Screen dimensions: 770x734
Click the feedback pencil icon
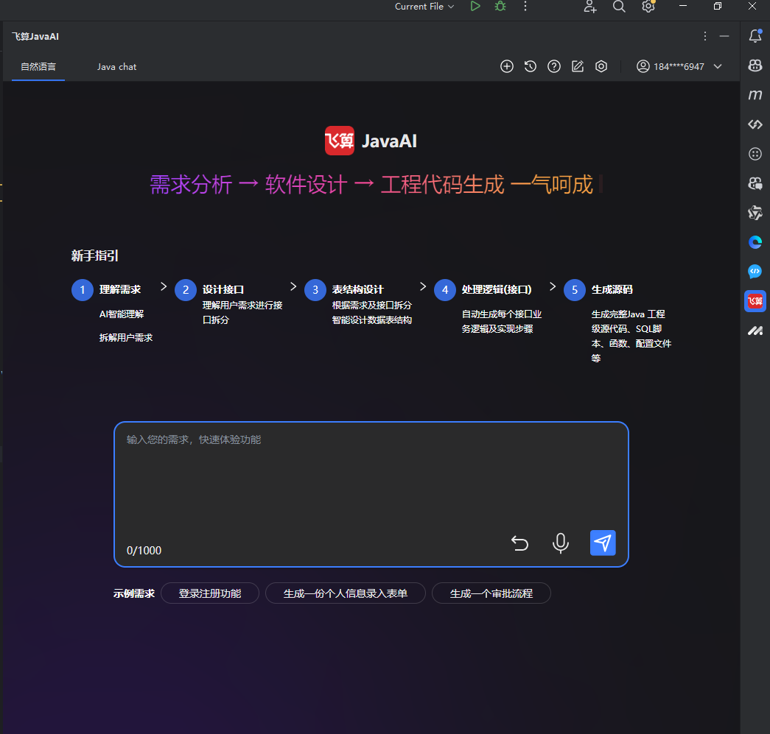[578, 66]
